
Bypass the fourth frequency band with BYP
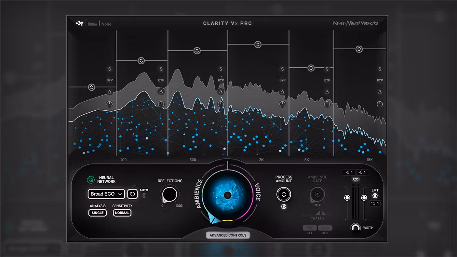point(282,80)
